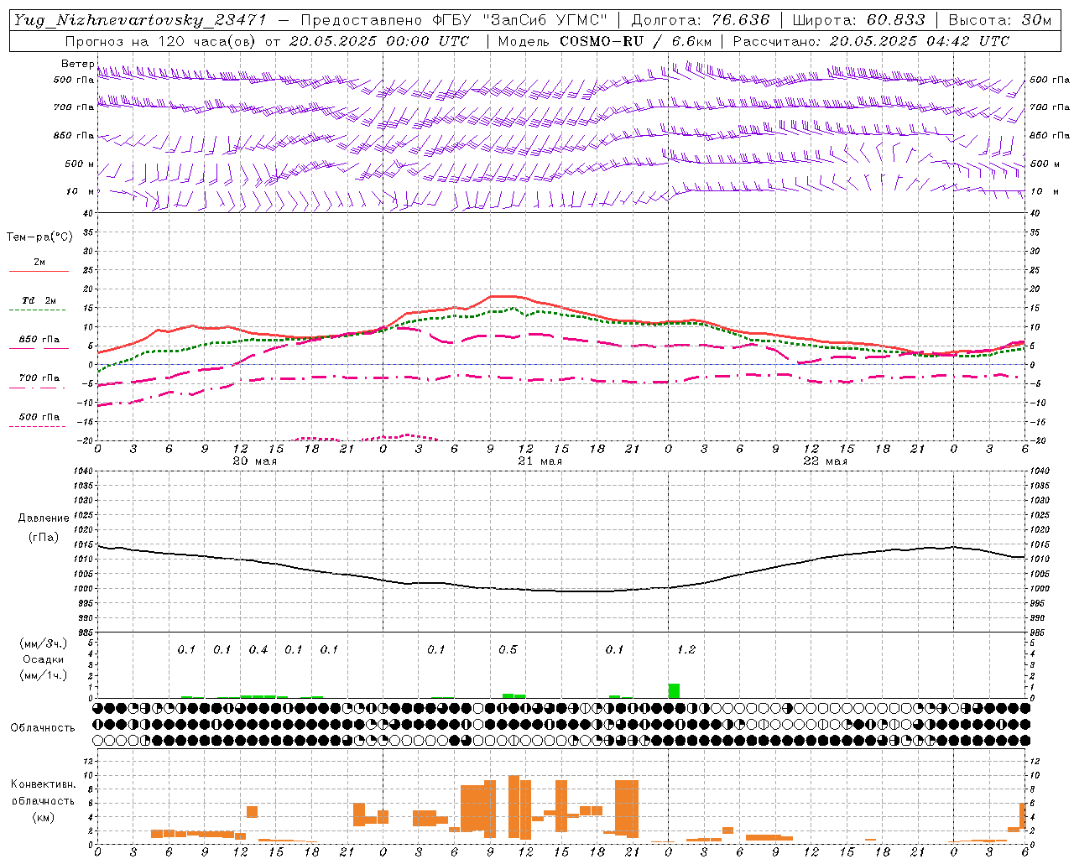This screenshot has width=1074, height=859.
Task: Click the Осадки label
Action: pos(43,659)
